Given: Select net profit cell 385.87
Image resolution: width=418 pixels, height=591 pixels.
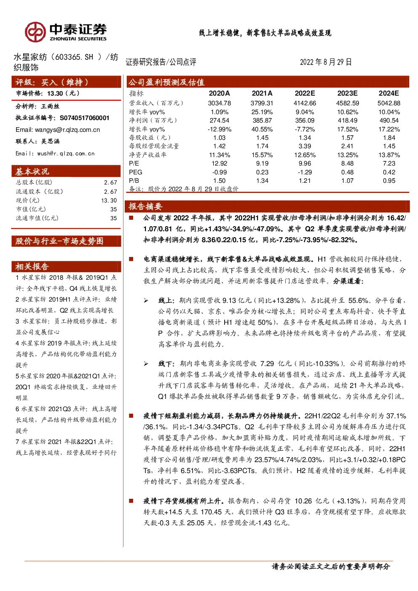Looking at the screenshot, I should coord(262,120).
